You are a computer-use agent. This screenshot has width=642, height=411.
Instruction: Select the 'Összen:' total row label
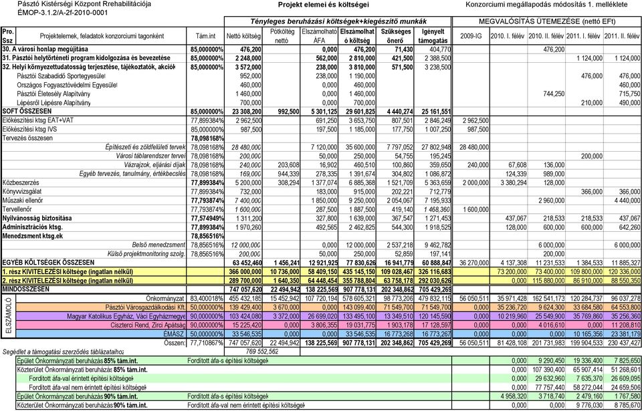(x=175, y=343)
